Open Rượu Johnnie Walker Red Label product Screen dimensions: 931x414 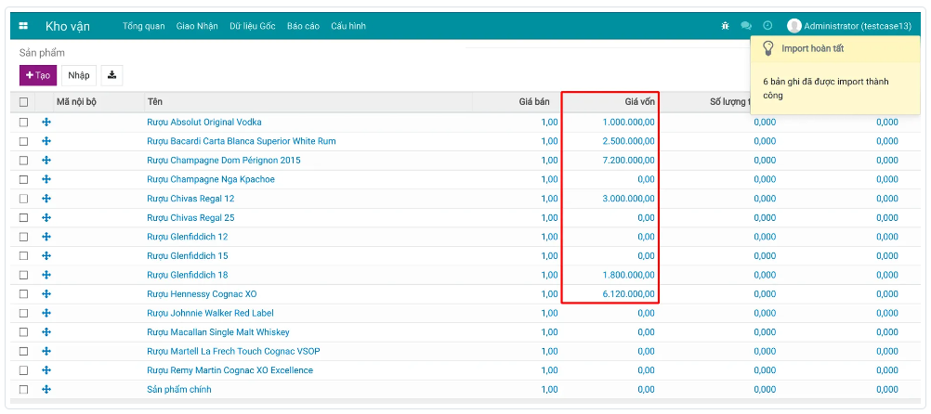coord(210,313)
